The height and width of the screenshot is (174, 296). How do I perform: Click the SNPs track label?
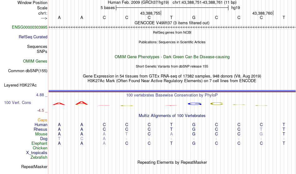[42, 51]
